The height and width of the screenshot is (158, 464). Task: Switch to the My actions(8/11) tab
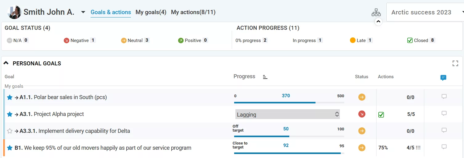coord(193,12)
